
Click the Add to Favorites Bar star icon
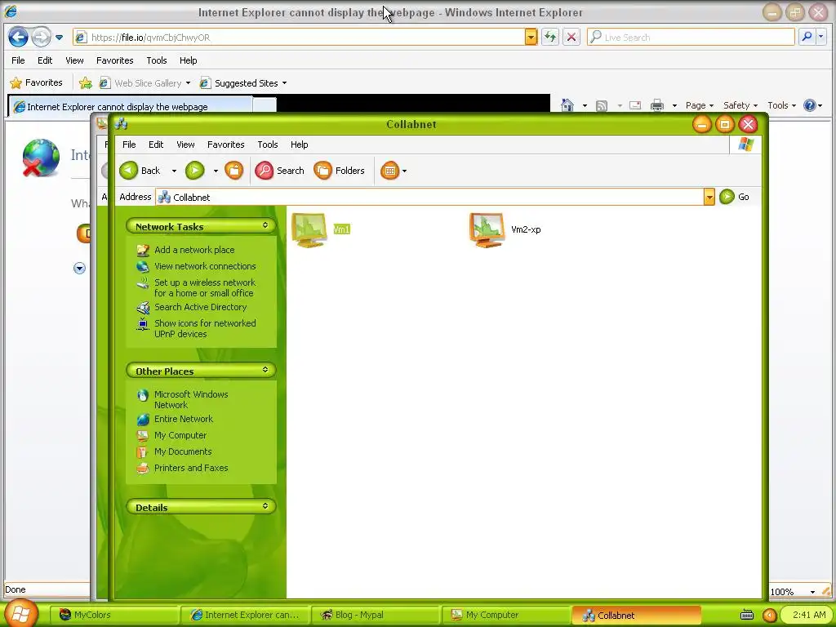(x=85, y=82)
